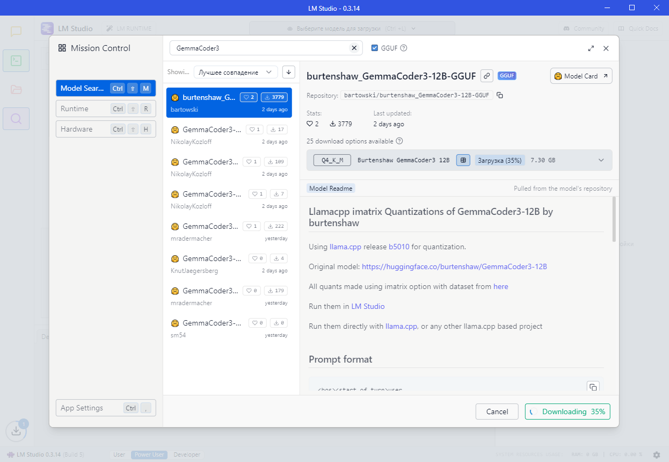The image size is (669, 462).
Task: Open the Developer terminal sidebar icon
Action: (x=16, y=61)
